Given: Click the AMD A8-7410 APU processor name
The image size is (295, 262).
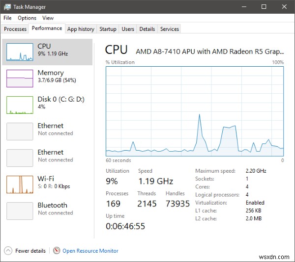Looking at the screenshot, I should point(210,52).
